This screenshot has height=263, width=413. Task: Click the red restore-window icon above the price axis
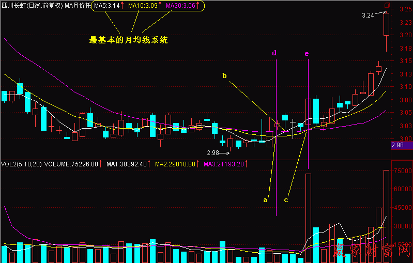pos(387,5)
